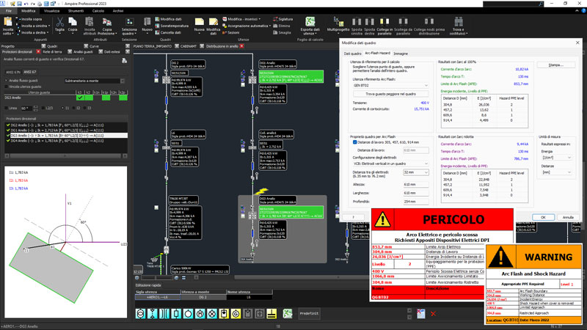587x330 pixels.
Task: Open the Strumenti menu tab
Action: pos(76,11)
